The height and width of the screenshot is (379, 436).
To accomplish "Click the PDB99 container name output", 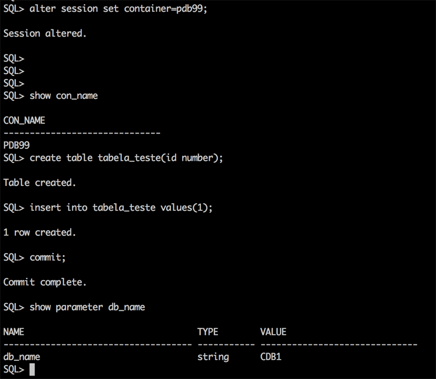I will [x=16, y=145].
